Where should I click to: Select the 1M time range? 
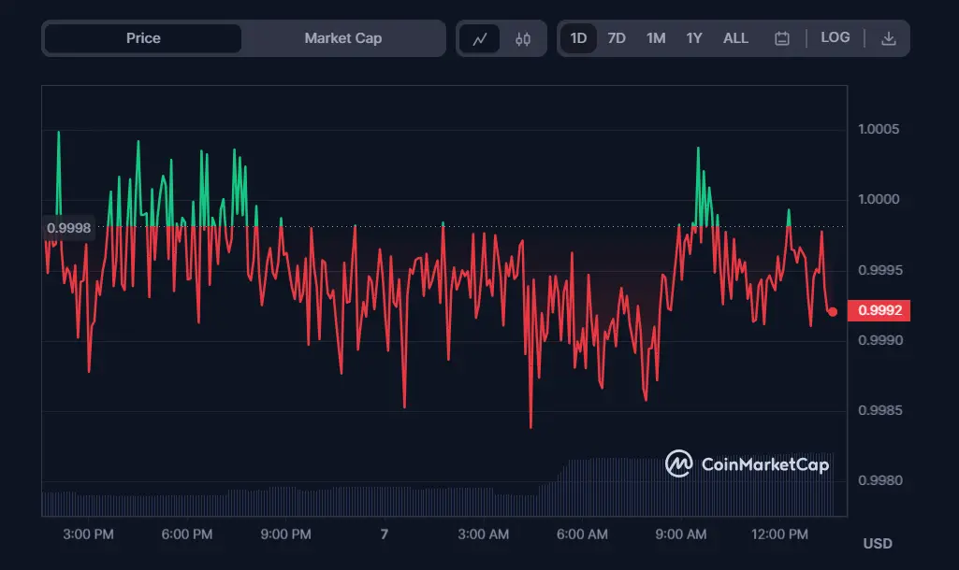pyautogui.click(x=656, y=38)
